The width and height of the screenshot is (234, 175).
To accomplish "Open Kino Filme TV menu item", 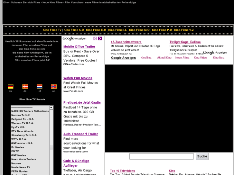I will coord(52,30).
